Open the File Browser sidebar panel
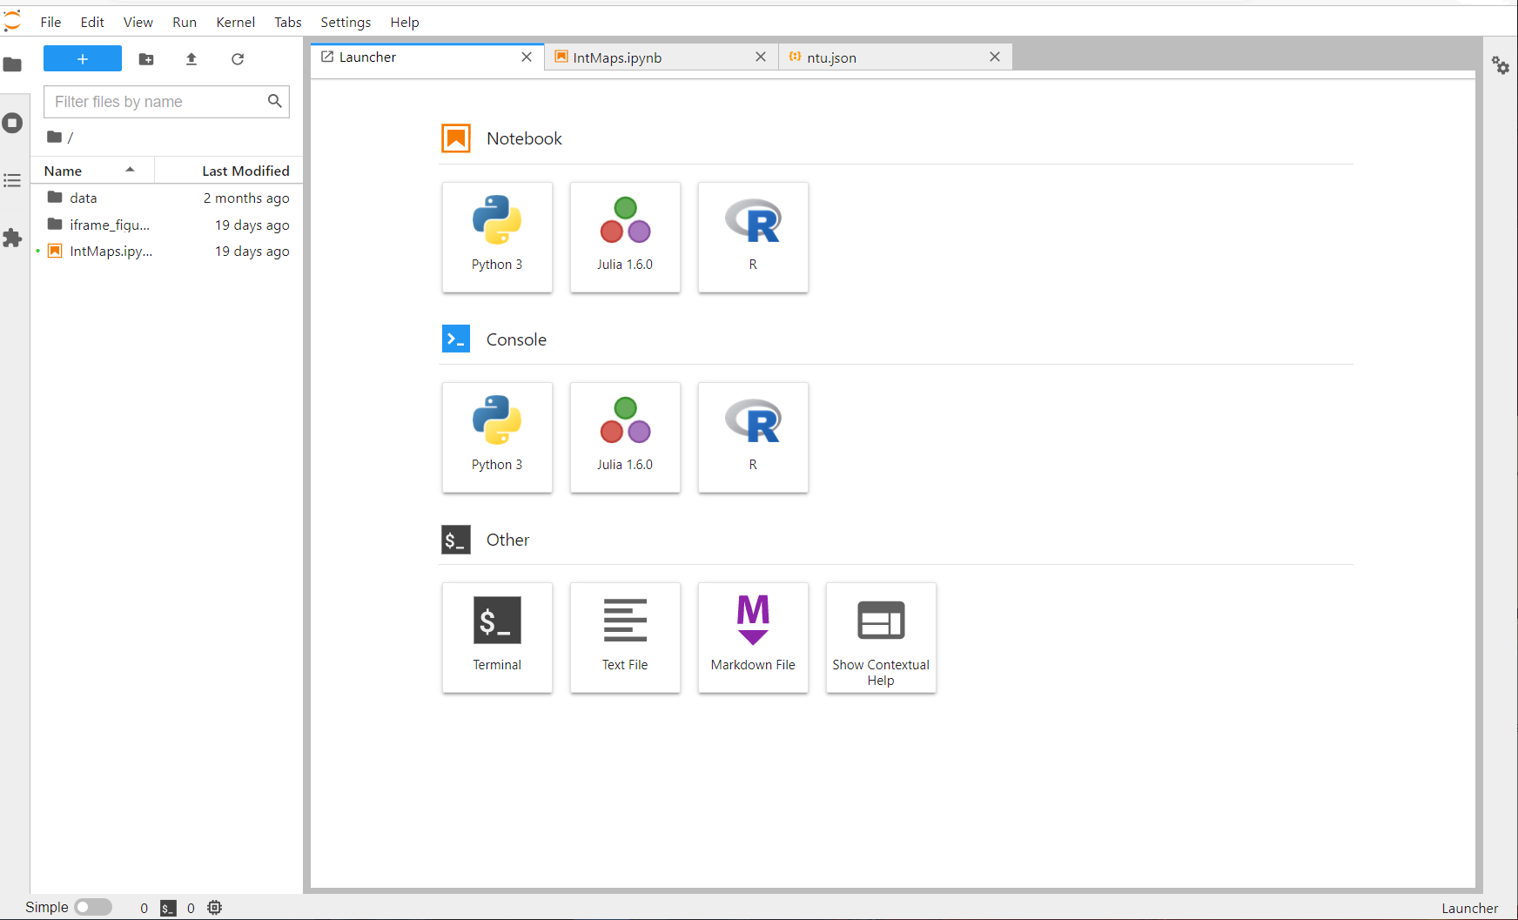 (x=12, y=64)
